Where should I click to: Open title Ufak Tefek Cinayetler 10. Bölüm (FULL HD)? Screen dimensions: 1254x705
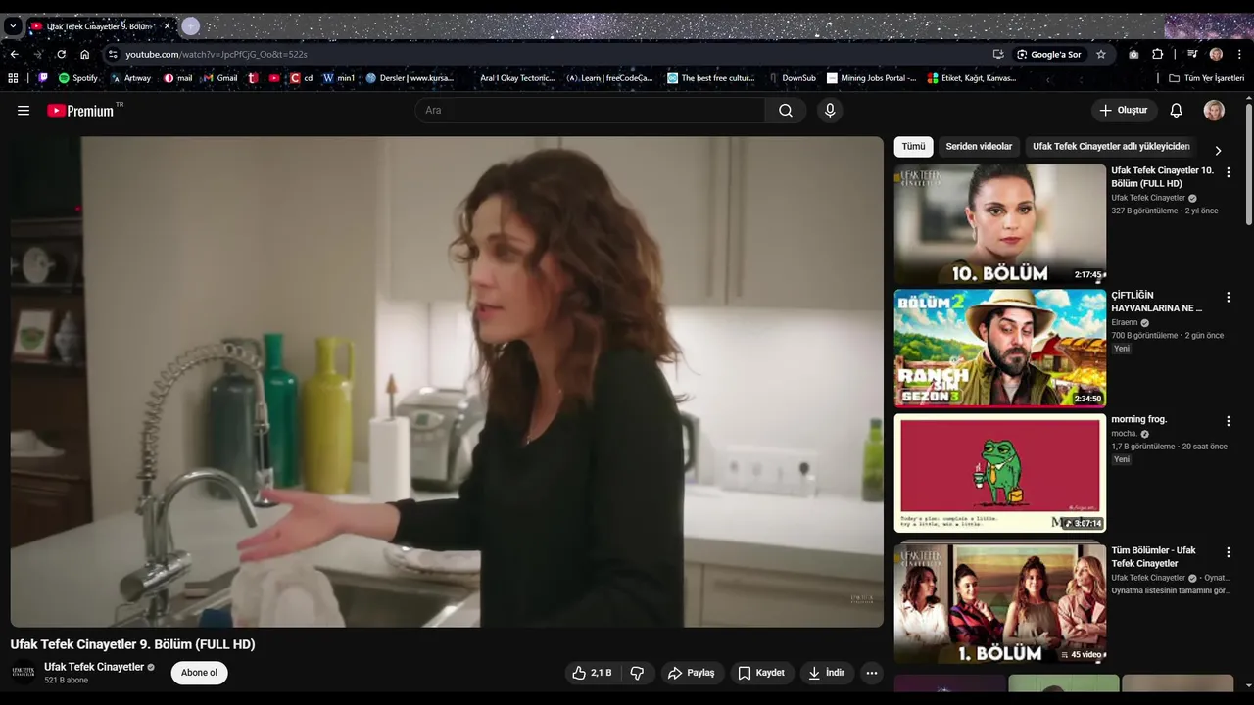tap(1162, 177)
